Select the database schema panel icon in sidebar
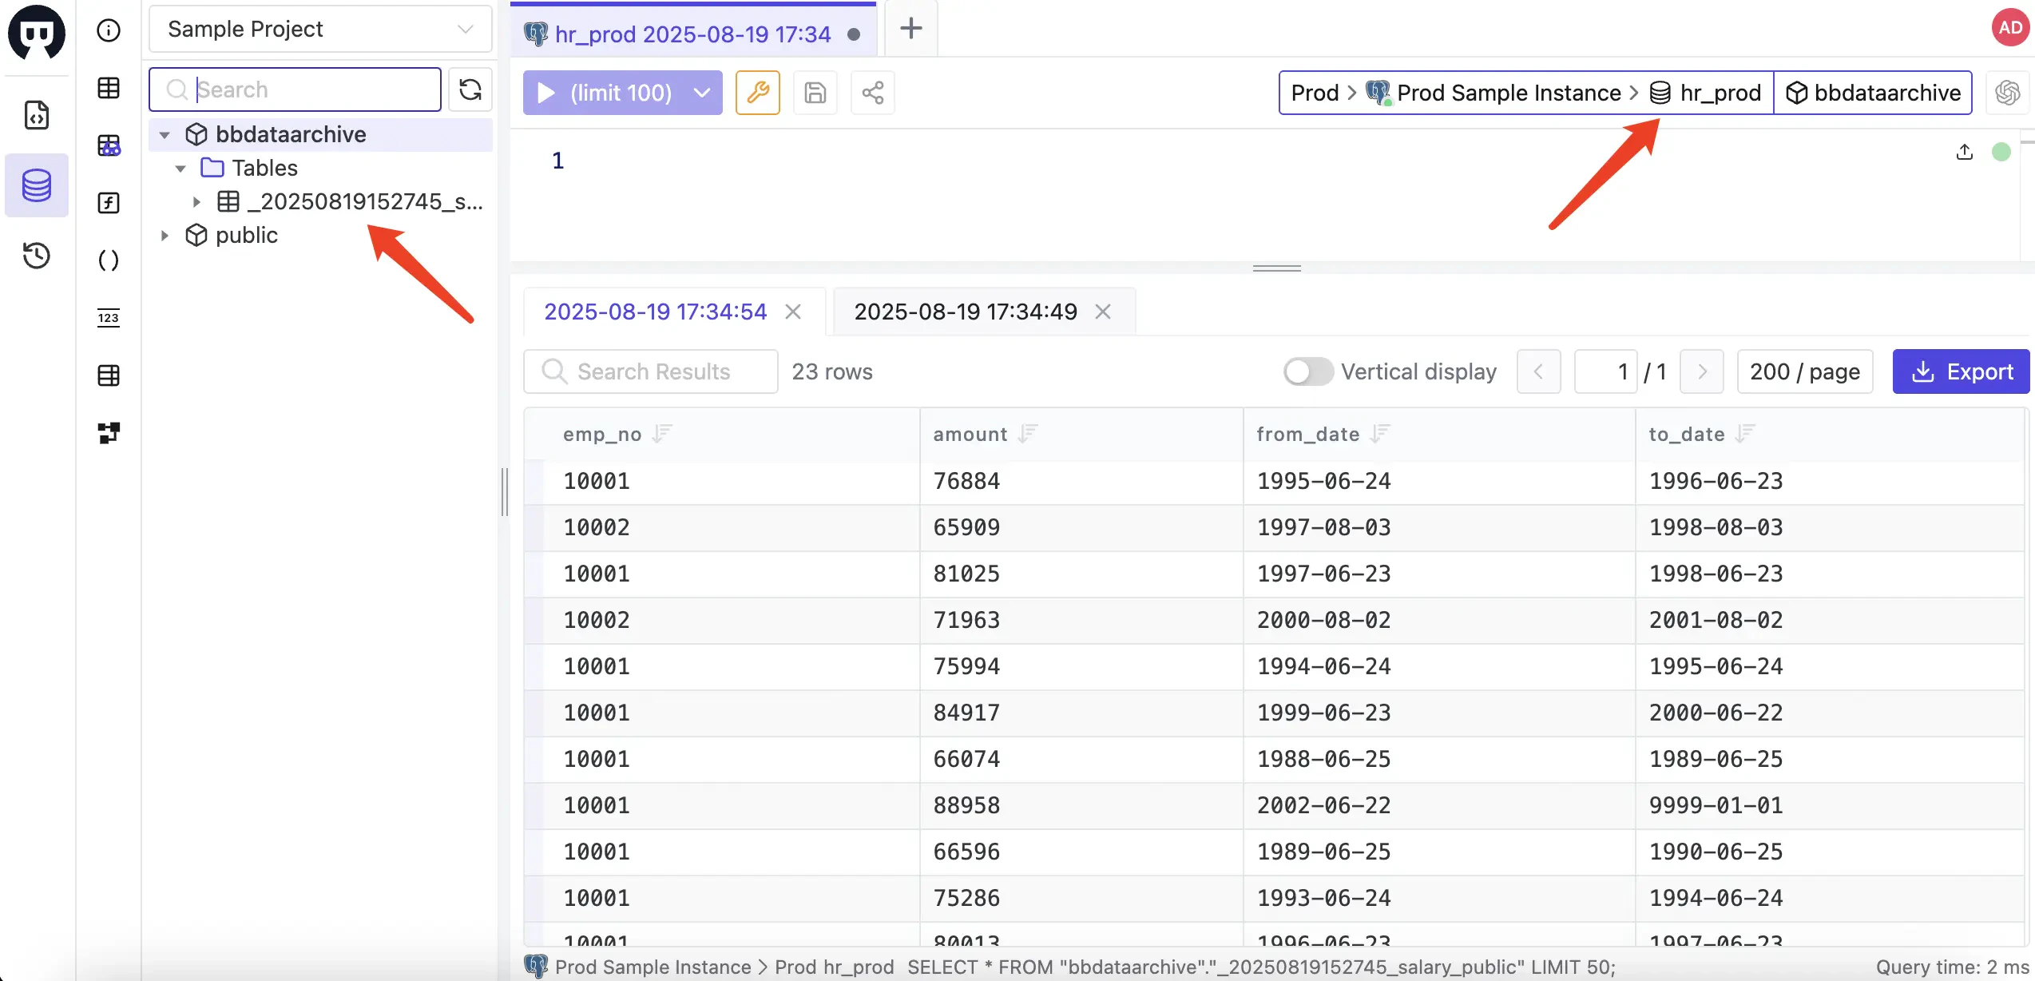Image resolution: width=2035 pixels, height=981 pixels. pos(37,185)
